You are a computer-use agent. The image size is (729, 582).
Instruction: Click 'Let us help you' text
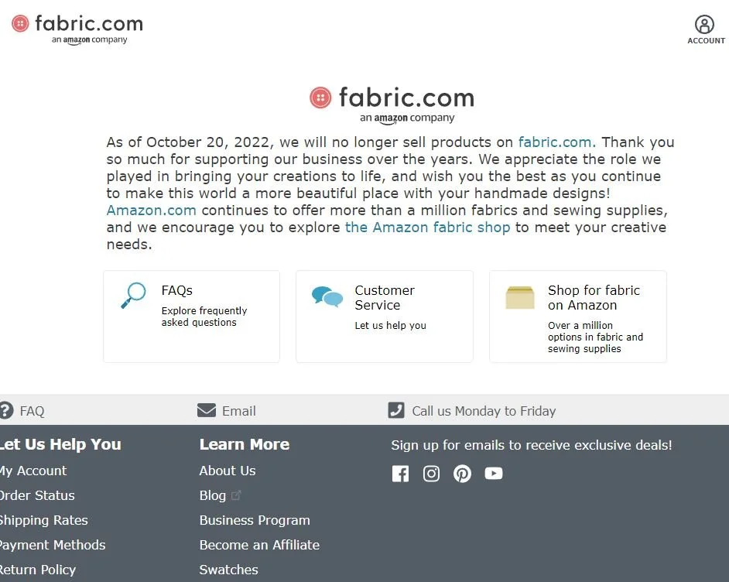(x=391, y=325)
